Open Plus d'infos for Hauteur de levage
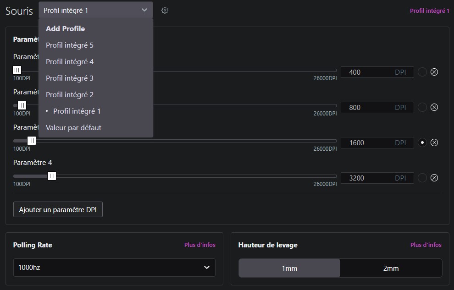Viewport: 454px width, 290px height. pos(426,245)
